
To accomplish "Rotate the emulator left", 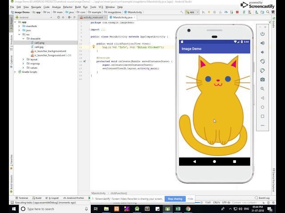I will click(x=262, y=61).
